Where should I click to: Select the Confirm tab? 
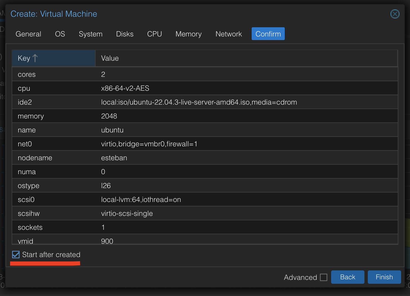(x=268, y=34)
